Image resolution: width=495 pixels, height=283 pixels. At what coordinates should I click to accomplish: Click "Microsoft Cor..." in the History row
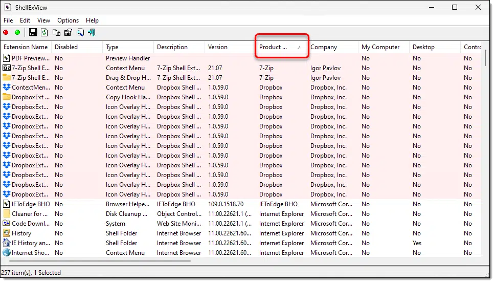pyautogui.click(x=331, y=233)
